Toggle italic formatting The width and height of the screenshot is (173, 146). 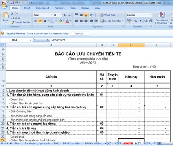(x=40, y=21)
